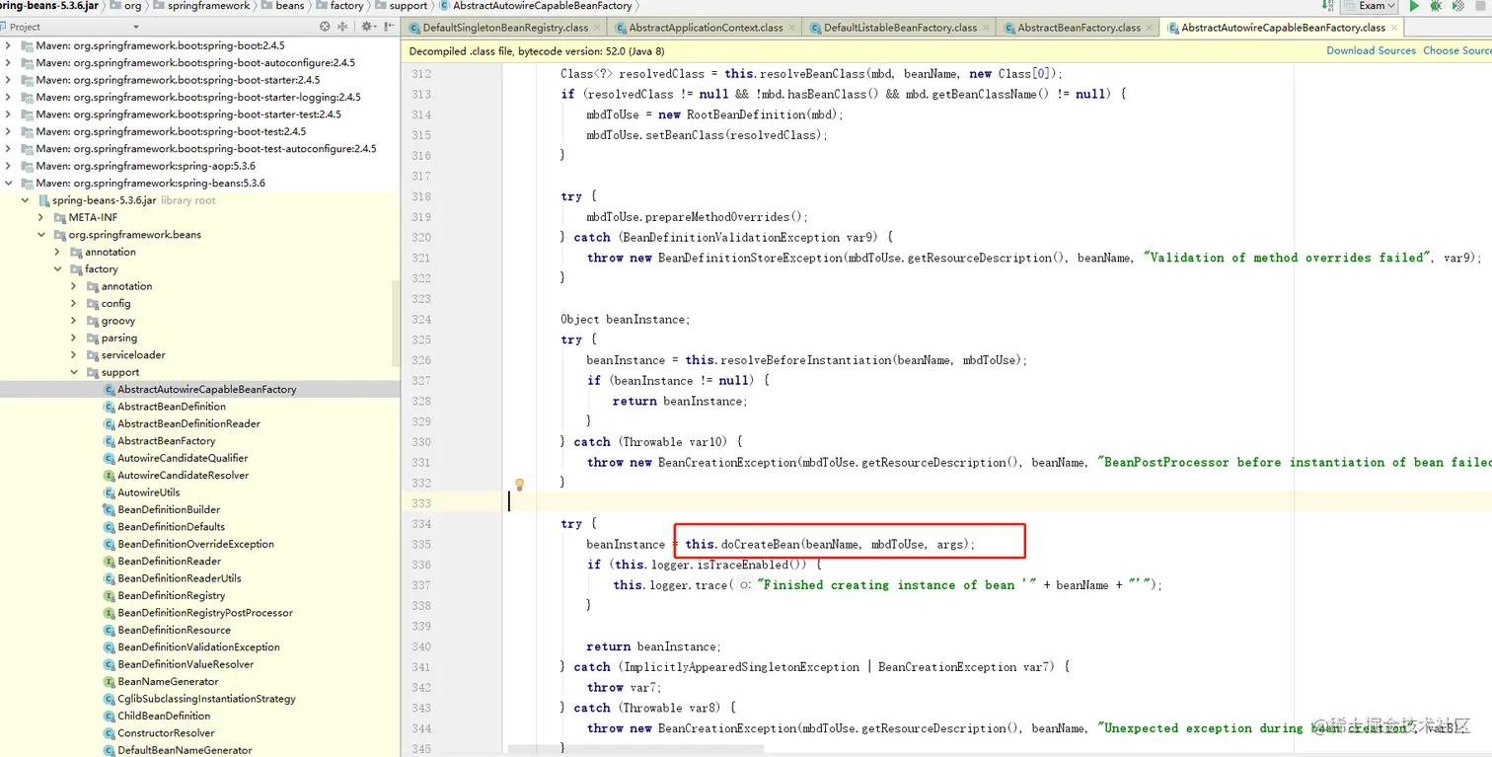Image resolution: width=1492 pixels, height=757 pixels.
Task: Click the class icon beside BeanDefinitionBuilder
Action: point(110,509)
